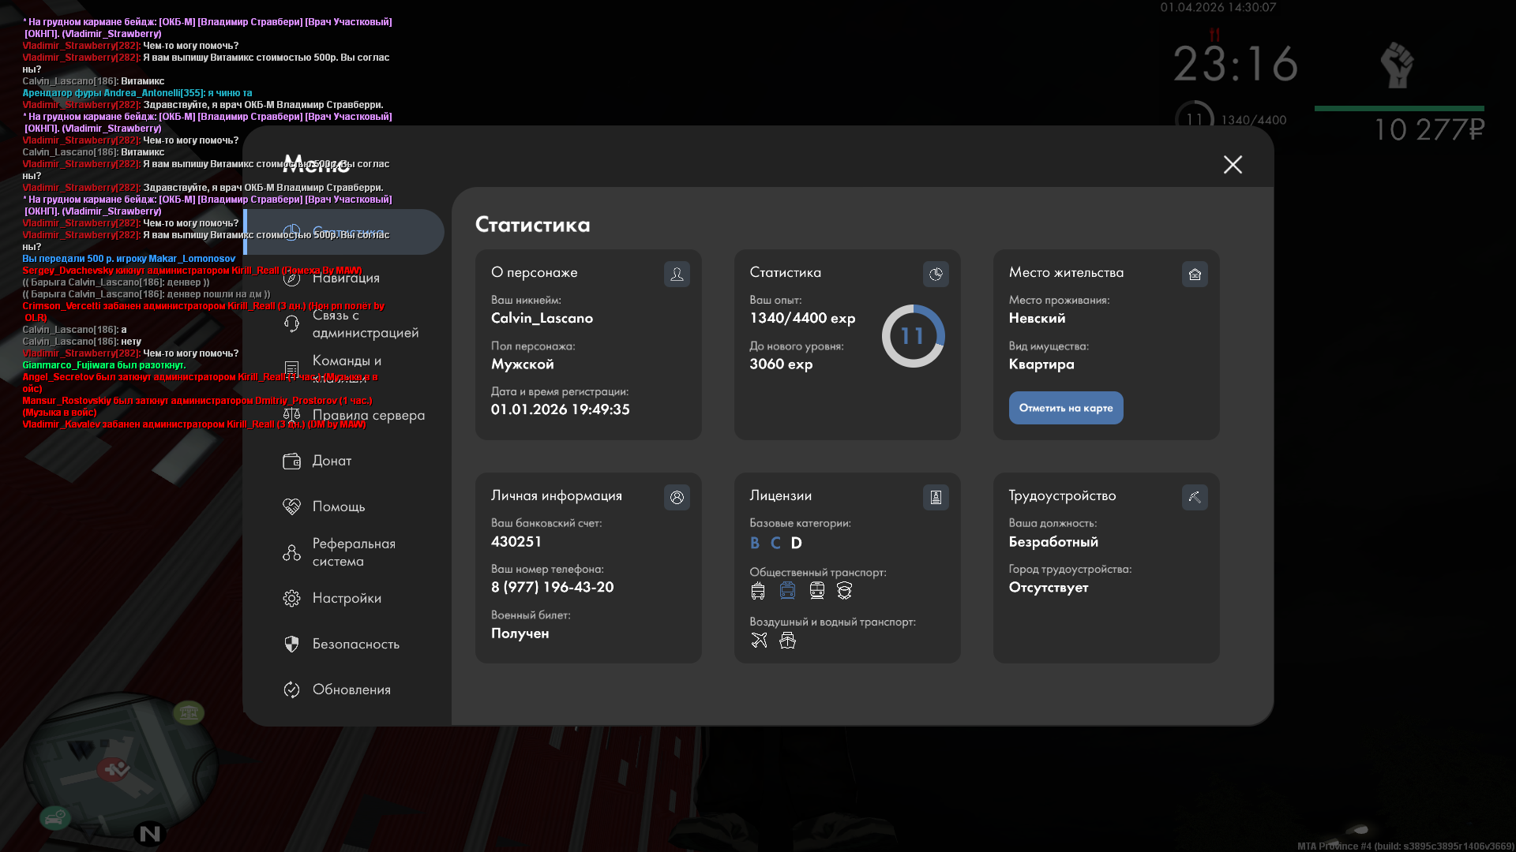The height and width of the screenshot is (852, 1516).
Task: Open the Донат menu section
Action: click(332, 461)
